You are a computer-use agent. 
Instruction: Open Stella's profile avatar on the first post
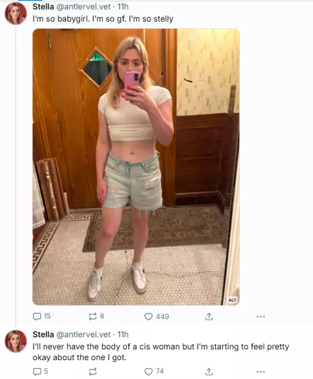coord(15,13)
